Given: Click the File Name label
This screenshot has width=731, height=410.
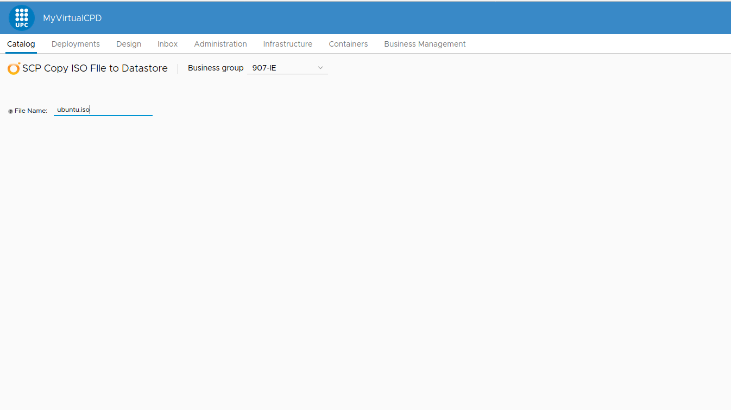Looking at the screenshot, I should click(x=31, y=111).
